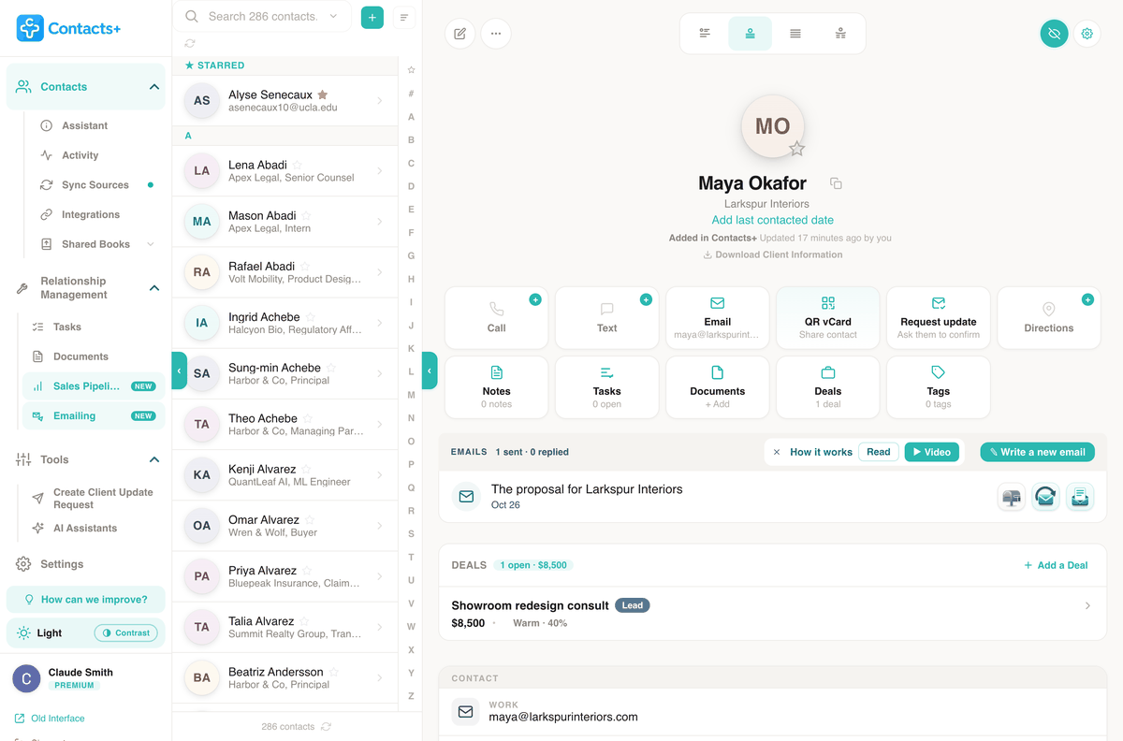Click the add new contact plus button
Screen dimensions: 1123x741
[x=372, y=17]
